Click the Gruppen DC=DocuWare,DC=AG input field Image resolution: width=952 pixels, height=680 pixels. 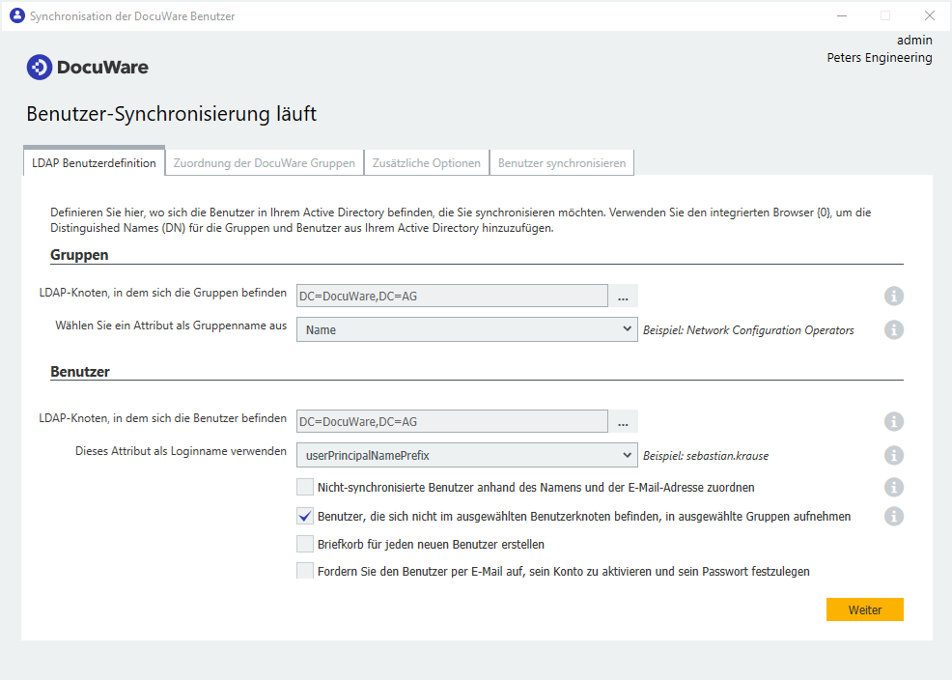pyautogui.click(x=452, y=296)
